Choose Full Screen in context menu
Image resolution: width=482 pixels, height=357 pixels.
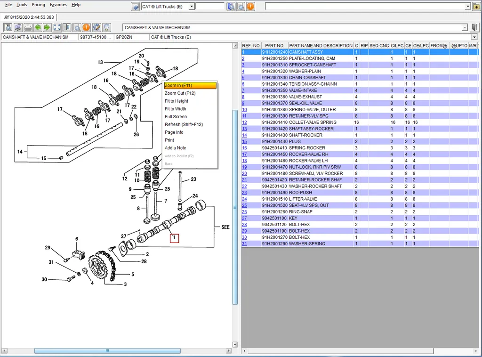(190, 116)
